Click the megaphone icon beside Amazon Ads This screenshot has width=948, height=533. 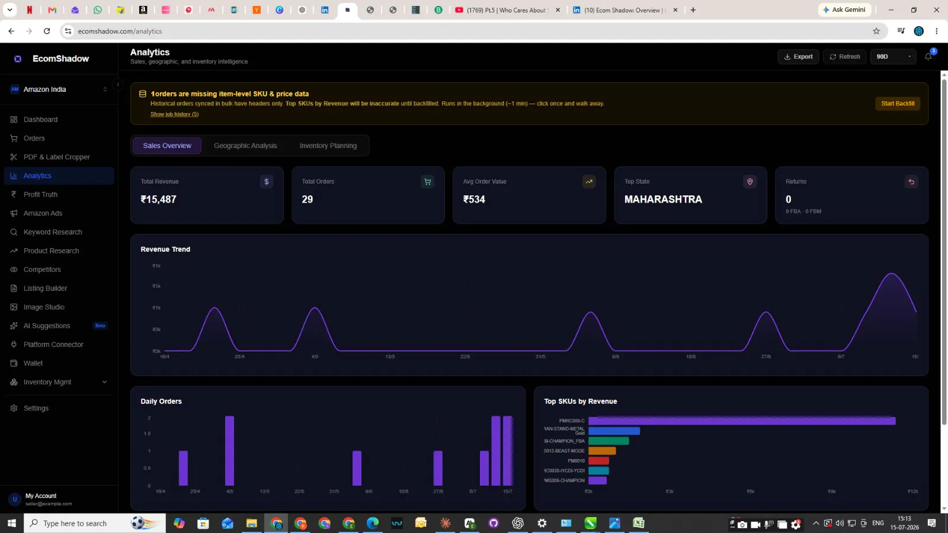[14, 213]
